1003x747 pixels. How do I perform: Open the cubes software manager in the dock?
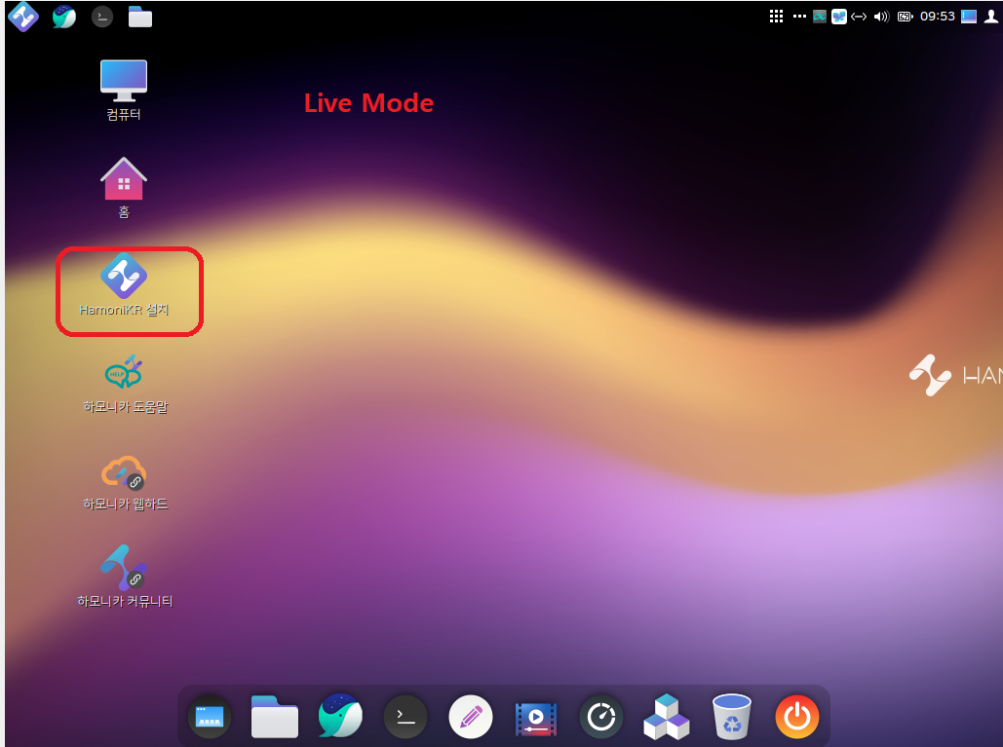667,717
